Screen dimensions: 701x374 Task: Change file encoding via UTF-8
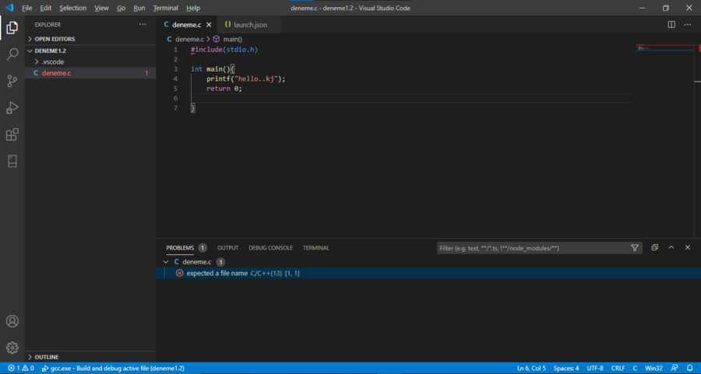[594, 369]
